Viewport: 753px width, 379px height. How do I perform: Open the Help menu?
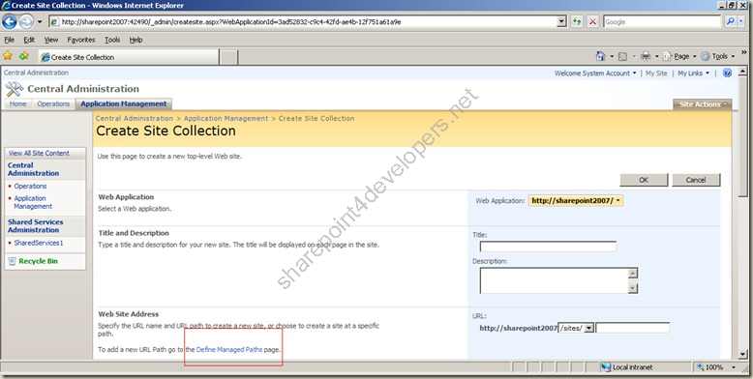(136, 40)
